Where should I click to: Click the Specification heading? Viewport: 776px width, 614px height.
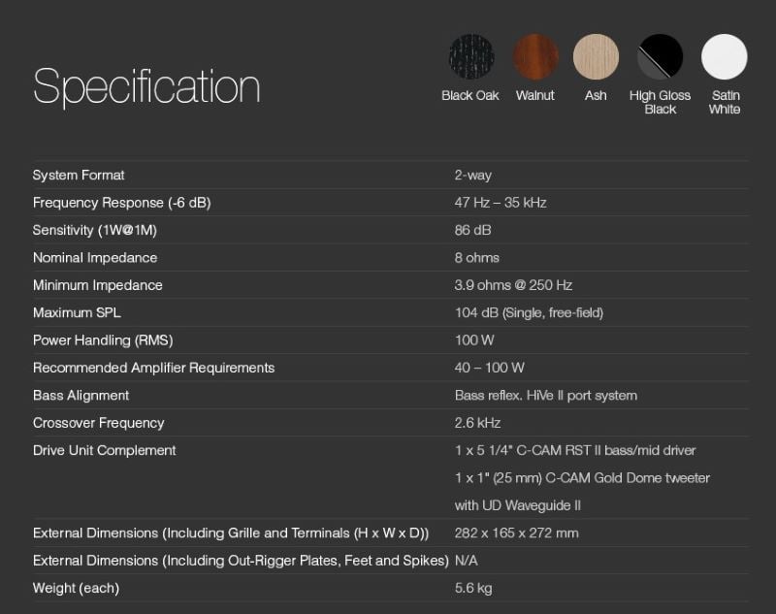coord(146,87)
